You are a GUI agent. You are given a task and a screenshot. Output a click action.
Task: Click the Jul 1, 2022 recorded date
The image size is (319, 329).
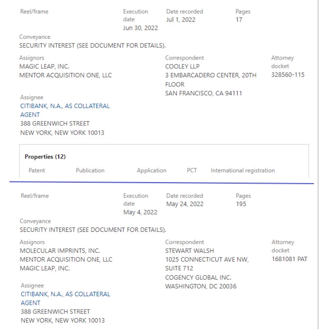181,20
